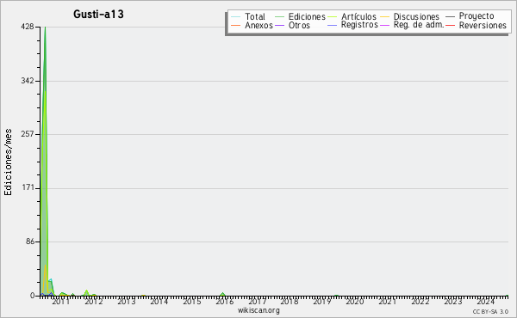Click the 2011 x-axis label
This screenshot has height=318, width=517.
(x=60, y=301)
